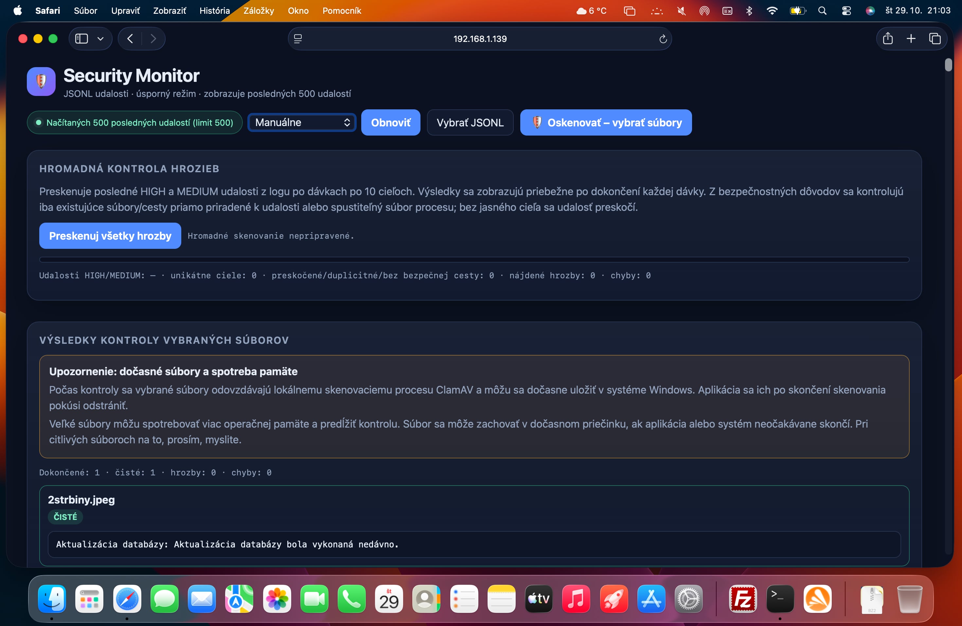Click the Dokončené: 1 summary line
This screenshot has width=962, height=626.
click(155, 472)
